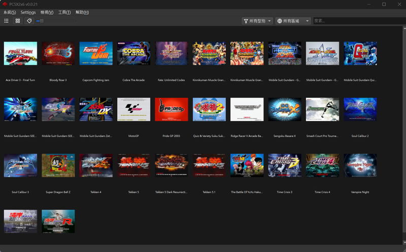Open the 幫助(H) menu
Image resolution: width=406 pixels, height=252 pixels.
[82, 12]
